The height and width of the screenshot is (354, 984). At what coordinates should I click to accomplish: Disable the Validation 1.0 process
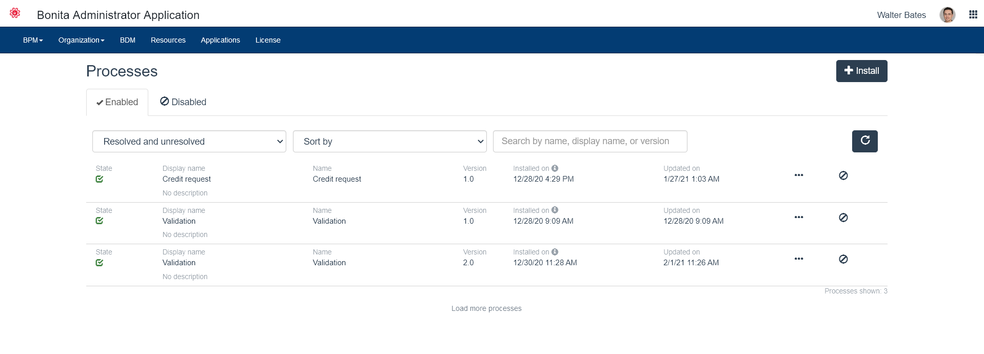pyautogui.click(x=843, y=218)
